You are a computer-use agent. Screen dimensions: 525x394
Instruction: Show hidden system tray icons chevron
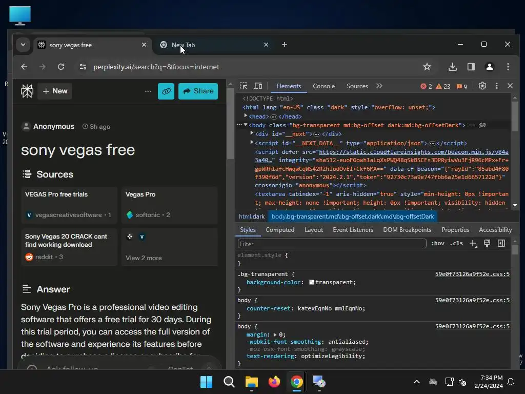coord(416,382)
